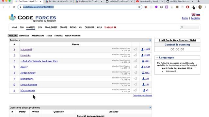
Task: View x7134 solved count for problem D
Action: pyautogui.click(x=146, y=67)
